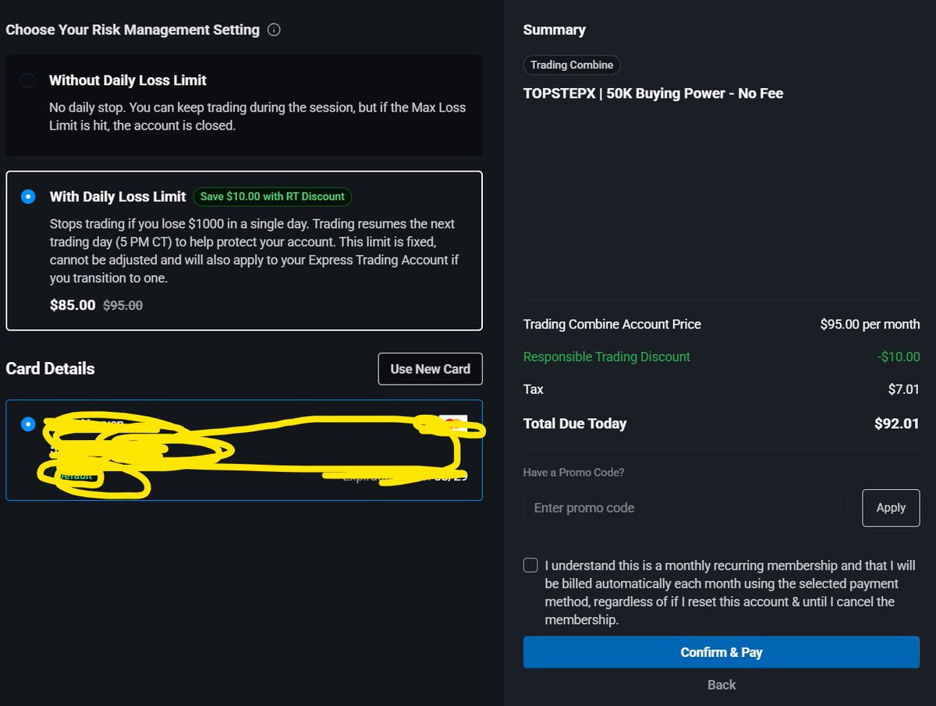
Task: Click the Without Daily Loss Limit heading
Action: click(x=128, y=80)
